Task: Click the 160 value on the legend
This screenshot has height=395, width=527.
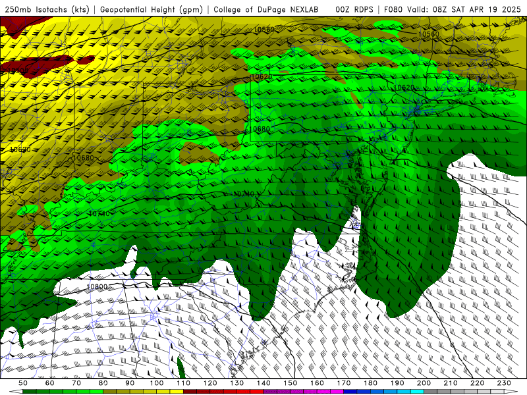Action: (x=317, y=383)
